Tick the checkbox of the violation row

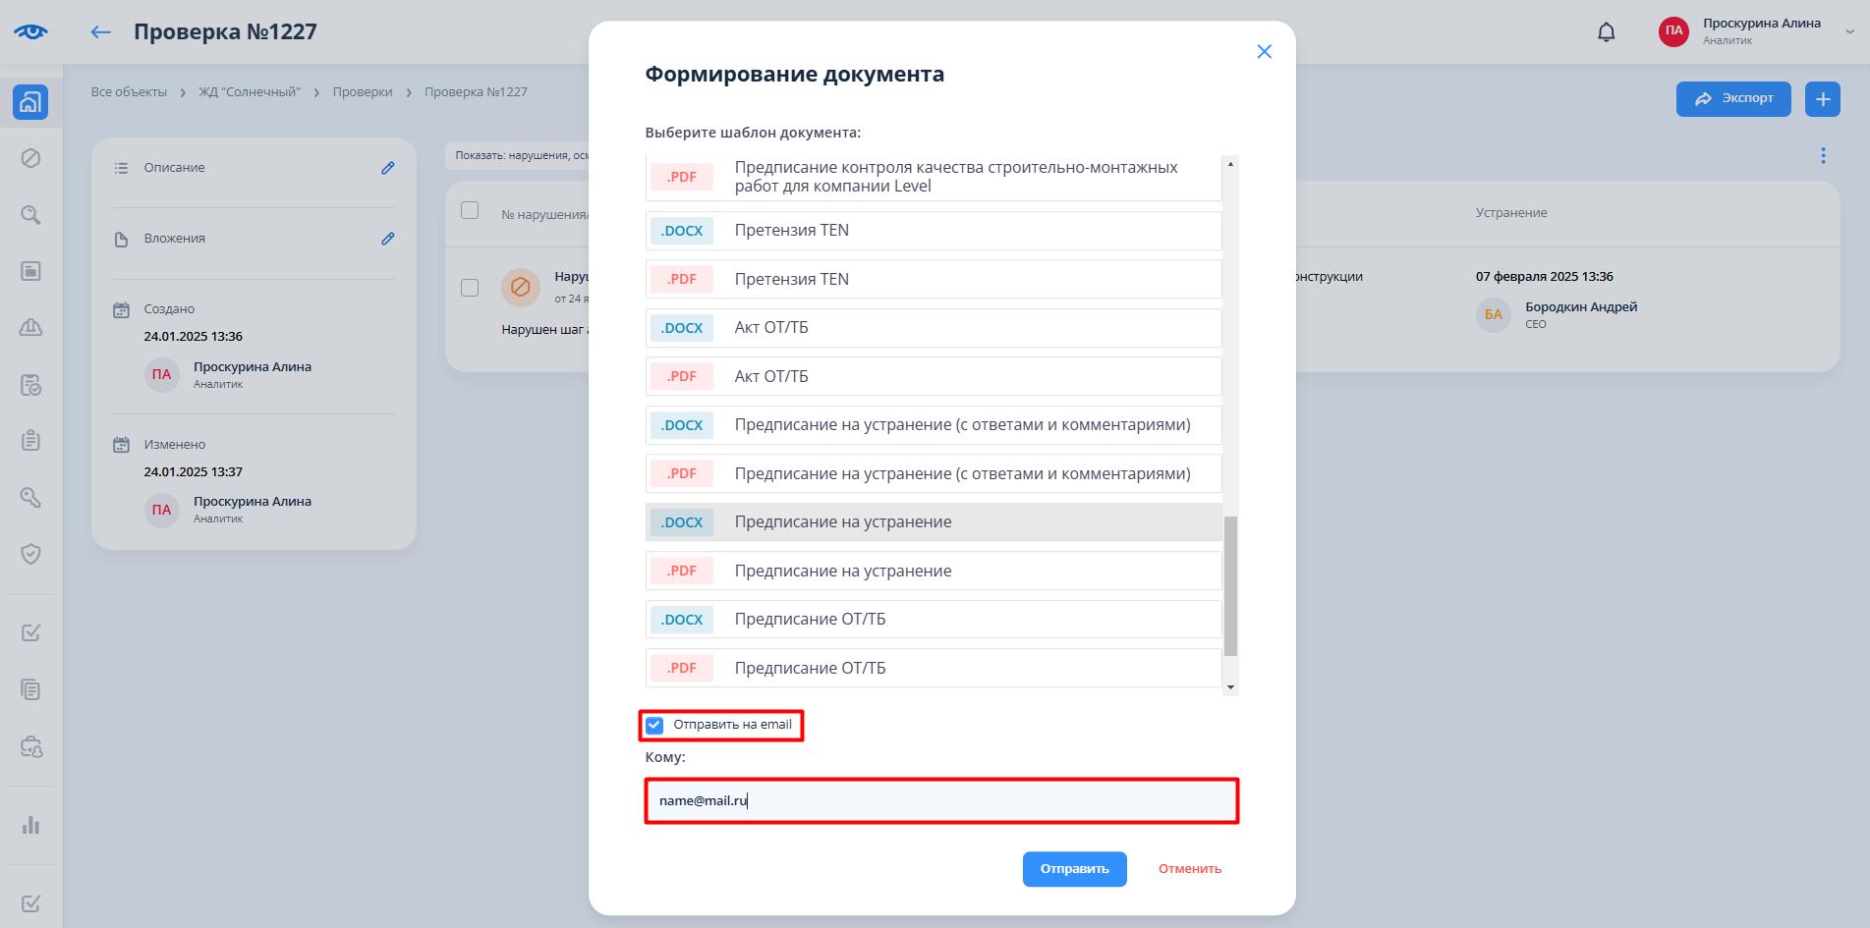[470, 288]
